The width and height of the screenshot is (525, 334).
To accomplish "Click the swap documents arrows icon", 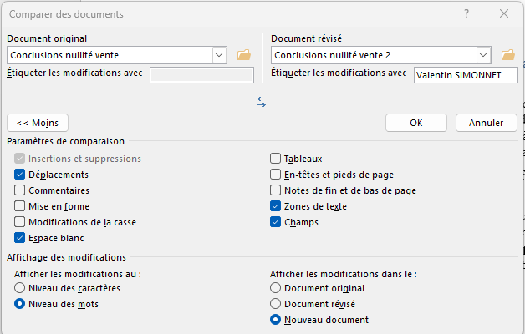I will [262, 101].
